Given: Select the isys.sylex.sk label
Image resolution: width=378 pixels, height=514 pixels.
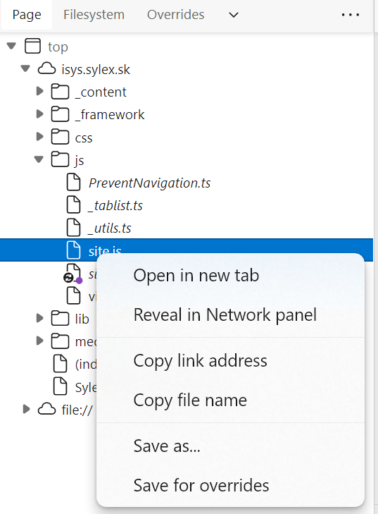Looking at the screenshot, I should coord(96,70).
